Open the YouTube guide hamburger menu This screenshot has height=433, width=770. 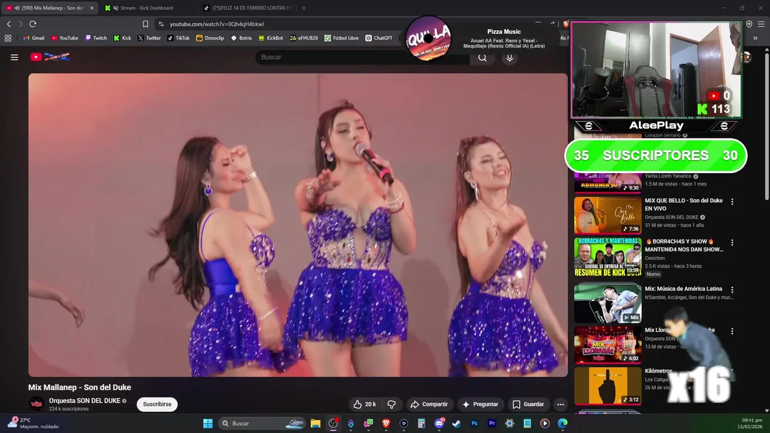click(x=14, y=57)
